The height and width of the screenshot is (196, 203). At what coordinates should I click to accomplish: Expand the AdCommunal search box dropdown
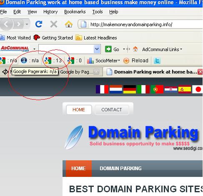(97, 49)
